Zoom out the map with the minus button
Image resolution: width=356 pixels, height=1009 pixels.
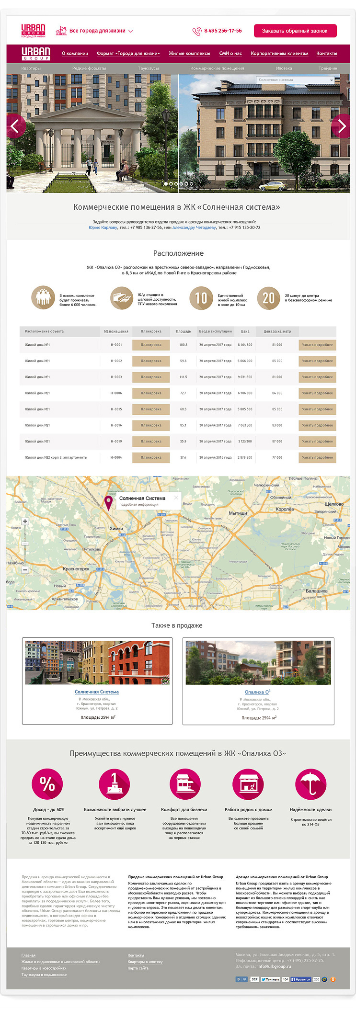[25, 569]
